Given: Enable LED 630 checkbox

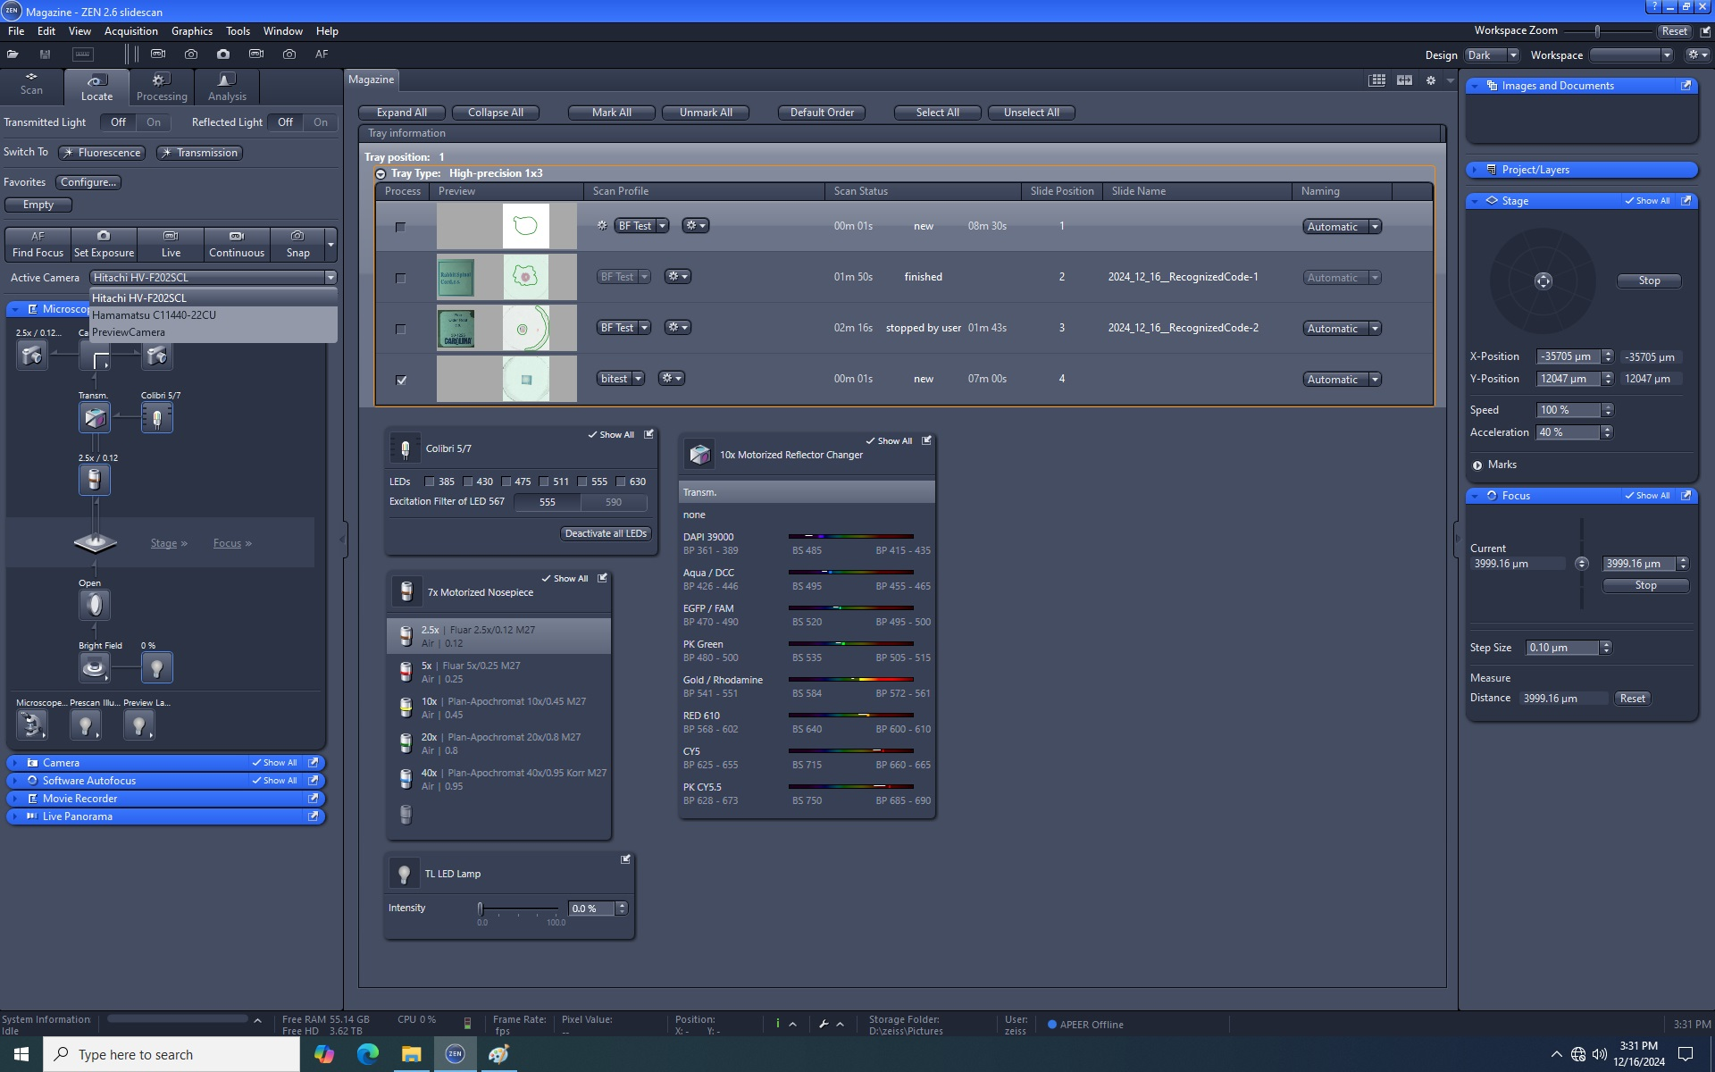Looking at the screenshot, I should point(621,482).
